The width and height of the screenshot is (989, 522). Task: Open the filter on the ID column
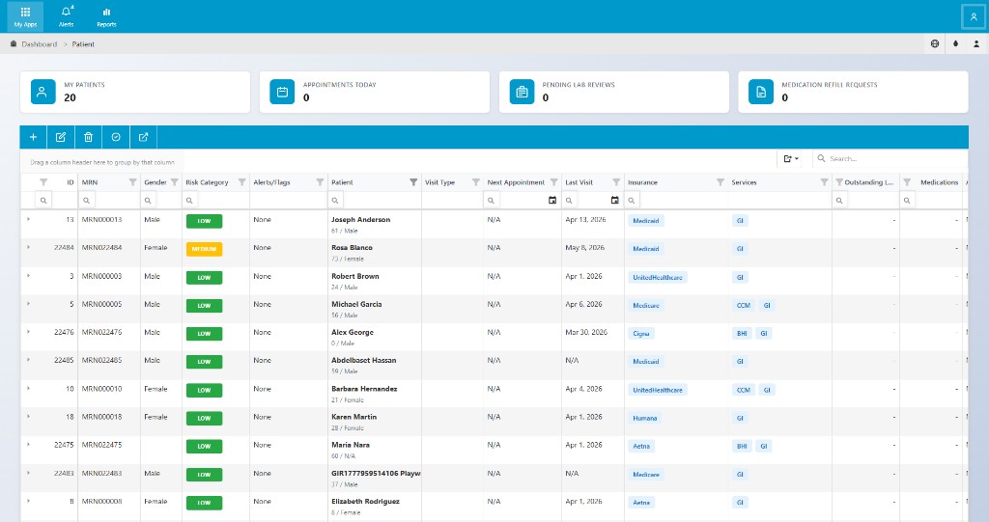(x=43, y=182)
